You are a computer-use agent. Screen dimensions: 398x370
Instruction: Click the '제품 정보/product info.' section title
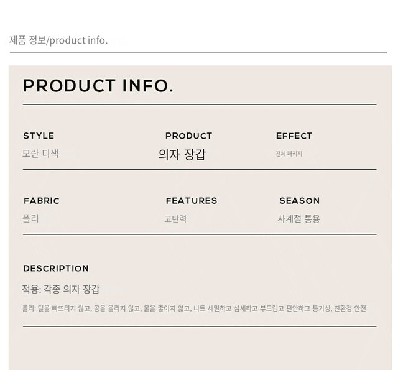58,40
